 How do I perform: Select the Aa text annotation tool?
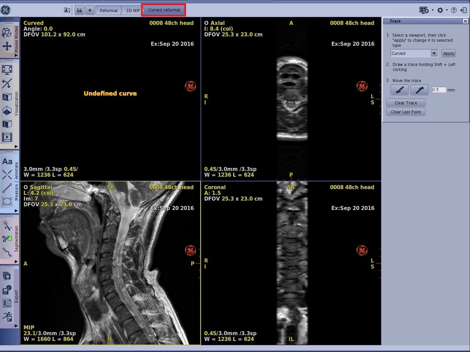[x=7, y=162]
